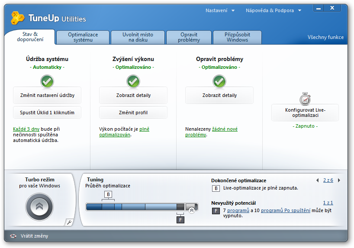
Task: Click the Průběh optimalizace label
Action: 108,186
